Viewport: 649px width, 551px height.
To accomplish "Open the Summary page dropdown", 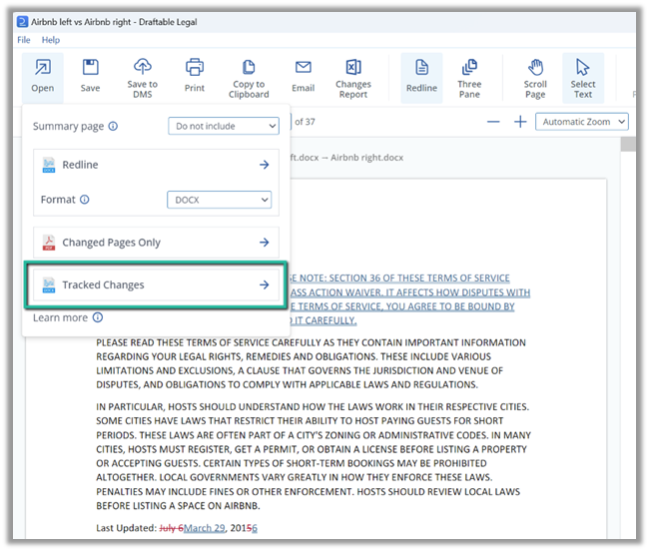I will tap(224, 126).
